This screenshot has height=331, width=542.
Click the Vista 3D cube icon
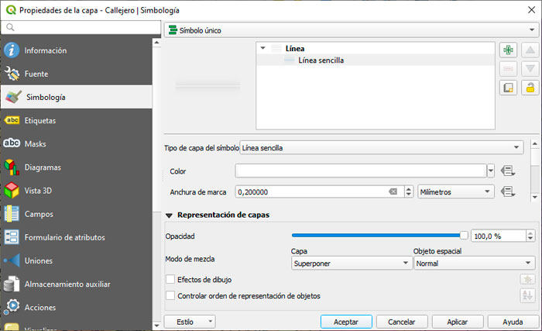(x=12, y=191)
